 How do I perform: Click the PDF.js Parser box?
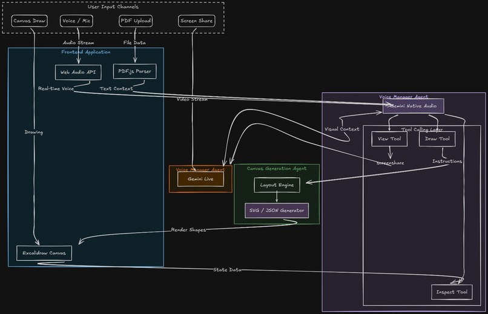point(135,71)
